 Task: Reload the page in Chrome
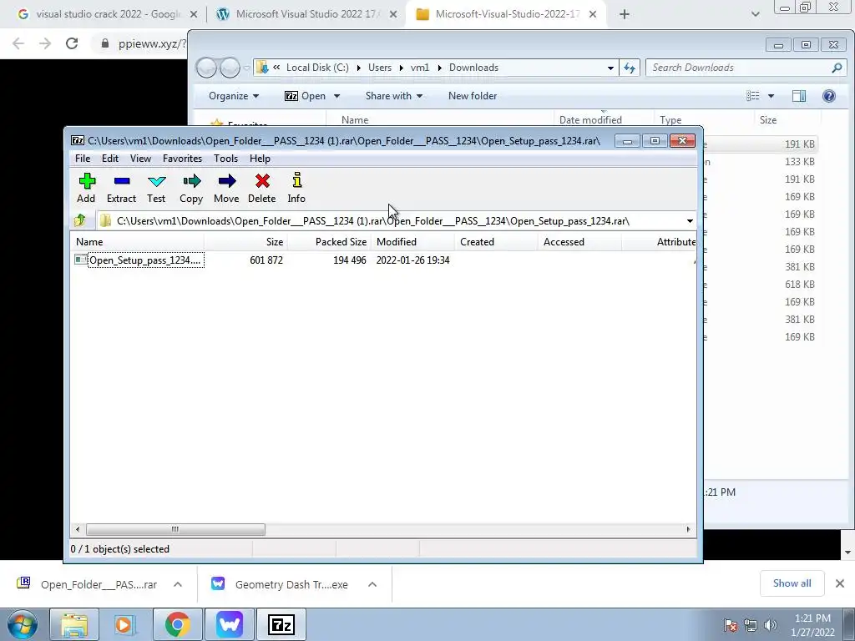coord(72,43)
